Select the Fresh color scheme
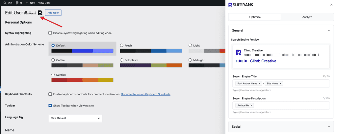 point(122,46)
